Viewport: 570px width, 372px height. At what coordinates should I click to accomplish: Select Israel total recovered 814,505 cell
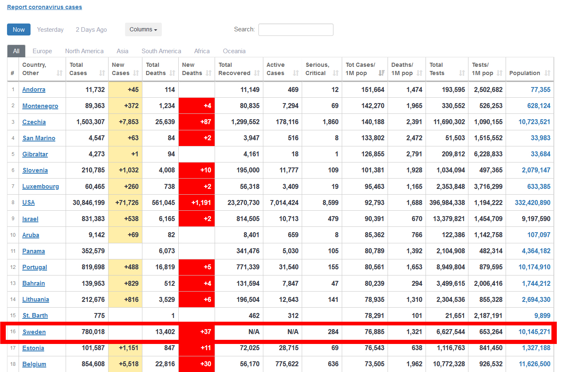(239, 219)
